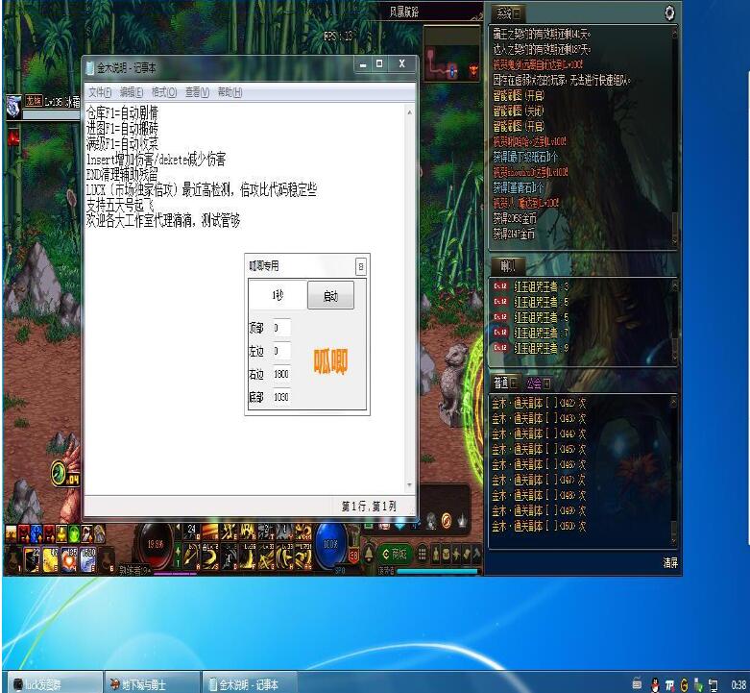Switch to the 喇叭 chat tab
The width and height of the screenshot is (750, 693).
(508, 265)
